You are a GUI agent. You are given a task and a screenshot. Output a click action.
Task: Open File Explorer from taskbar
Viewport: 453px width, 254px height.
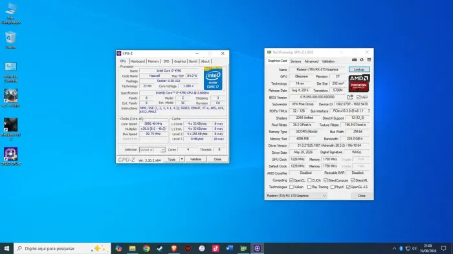[132, 248]
